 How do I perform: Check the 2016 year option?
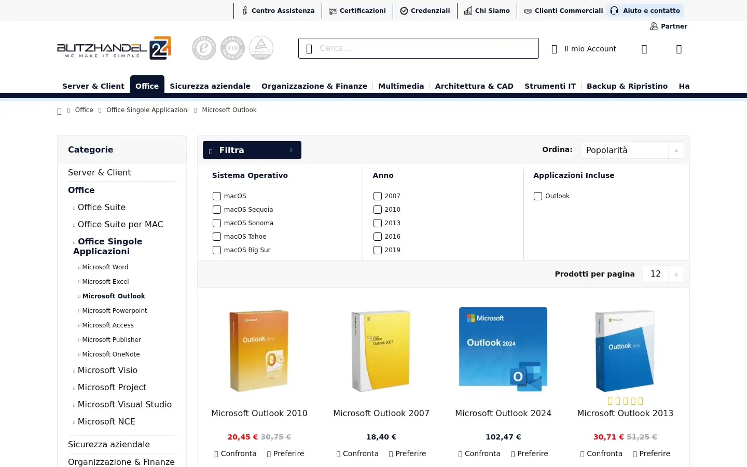click(378, 237)
